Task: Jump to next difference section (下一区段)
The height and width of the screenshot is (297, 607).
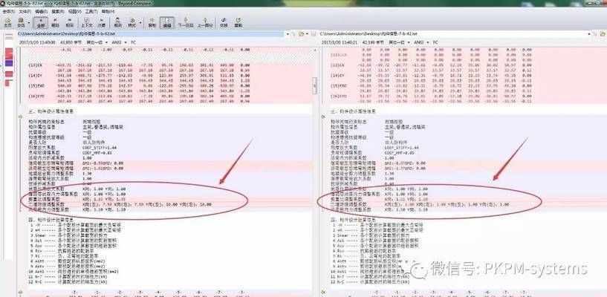Action: click(x=186, y=22)
